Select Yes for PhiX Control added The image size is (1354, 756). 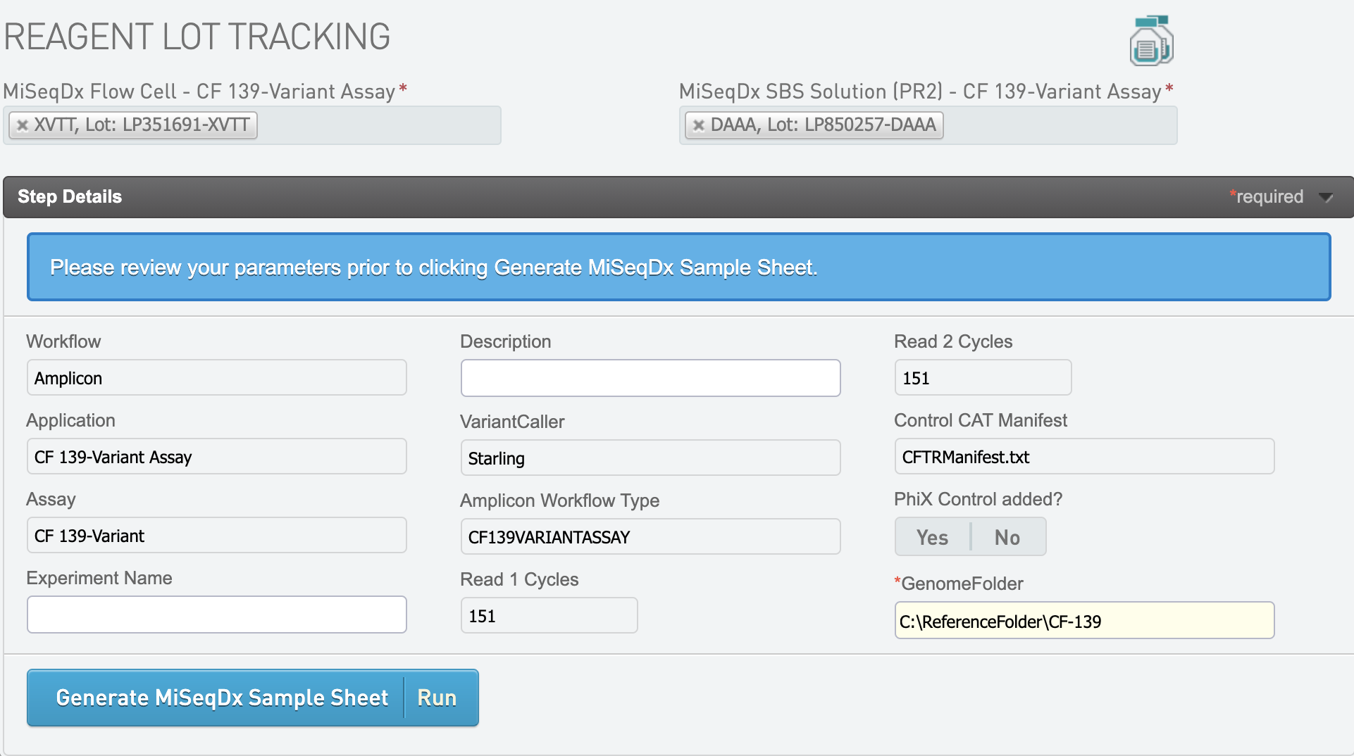tap(932, 537)
